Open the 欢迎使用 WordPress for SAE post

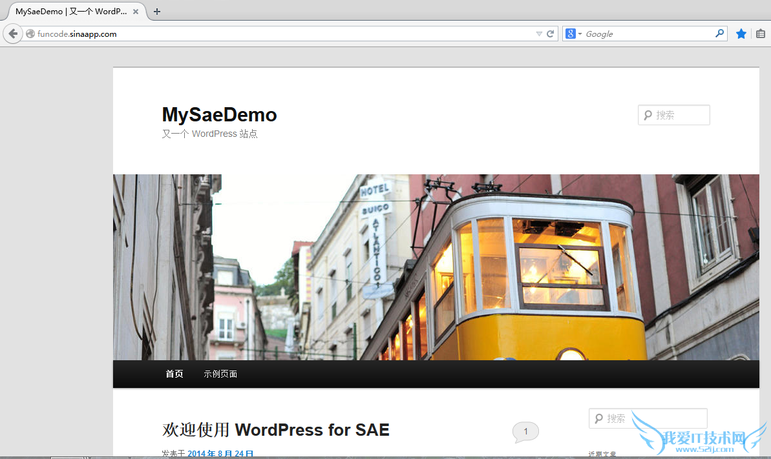pyautogui.click(x=275, y=429)
